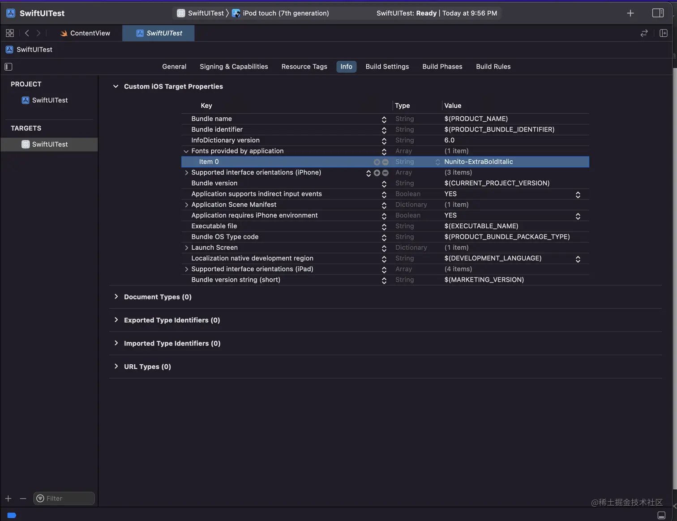Screen dimensions: 677x521
Task: Expand Supported interface orientations (iPad)
Action: (186, 269)
